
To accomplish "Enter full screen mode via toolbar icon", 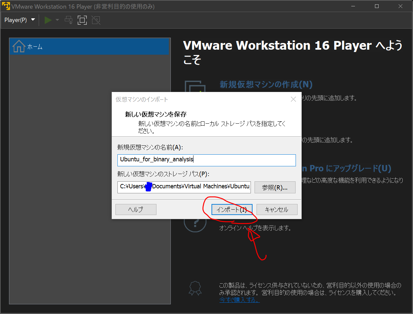I will click(x=82, y=20).
